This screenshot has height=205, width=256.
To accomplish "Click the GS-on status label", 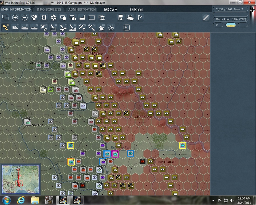I will [136, 10].
